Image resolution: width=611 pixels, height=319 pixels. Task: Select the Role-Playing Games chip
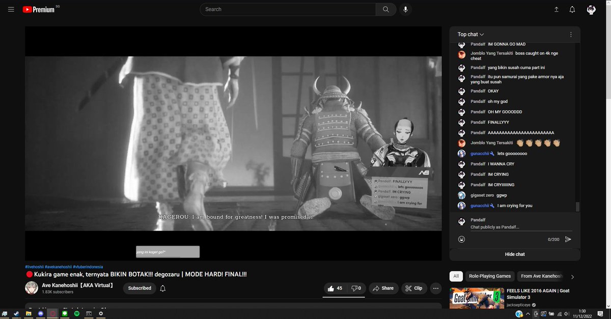490,276
